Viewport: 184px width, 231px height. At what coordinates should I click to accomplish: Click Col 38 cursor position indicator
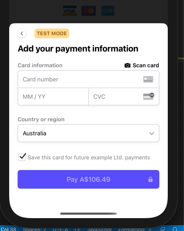pos(8,229)
